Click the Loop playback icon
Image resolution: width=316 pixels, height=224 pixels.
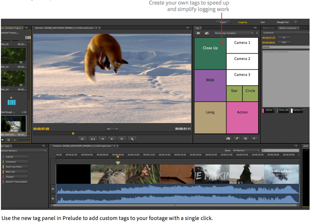(82, 139)
